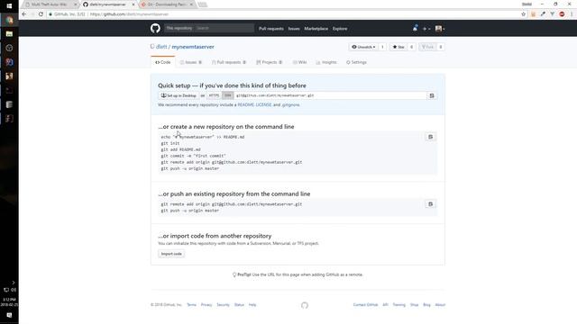Open the footer Security link

[223, 305]
